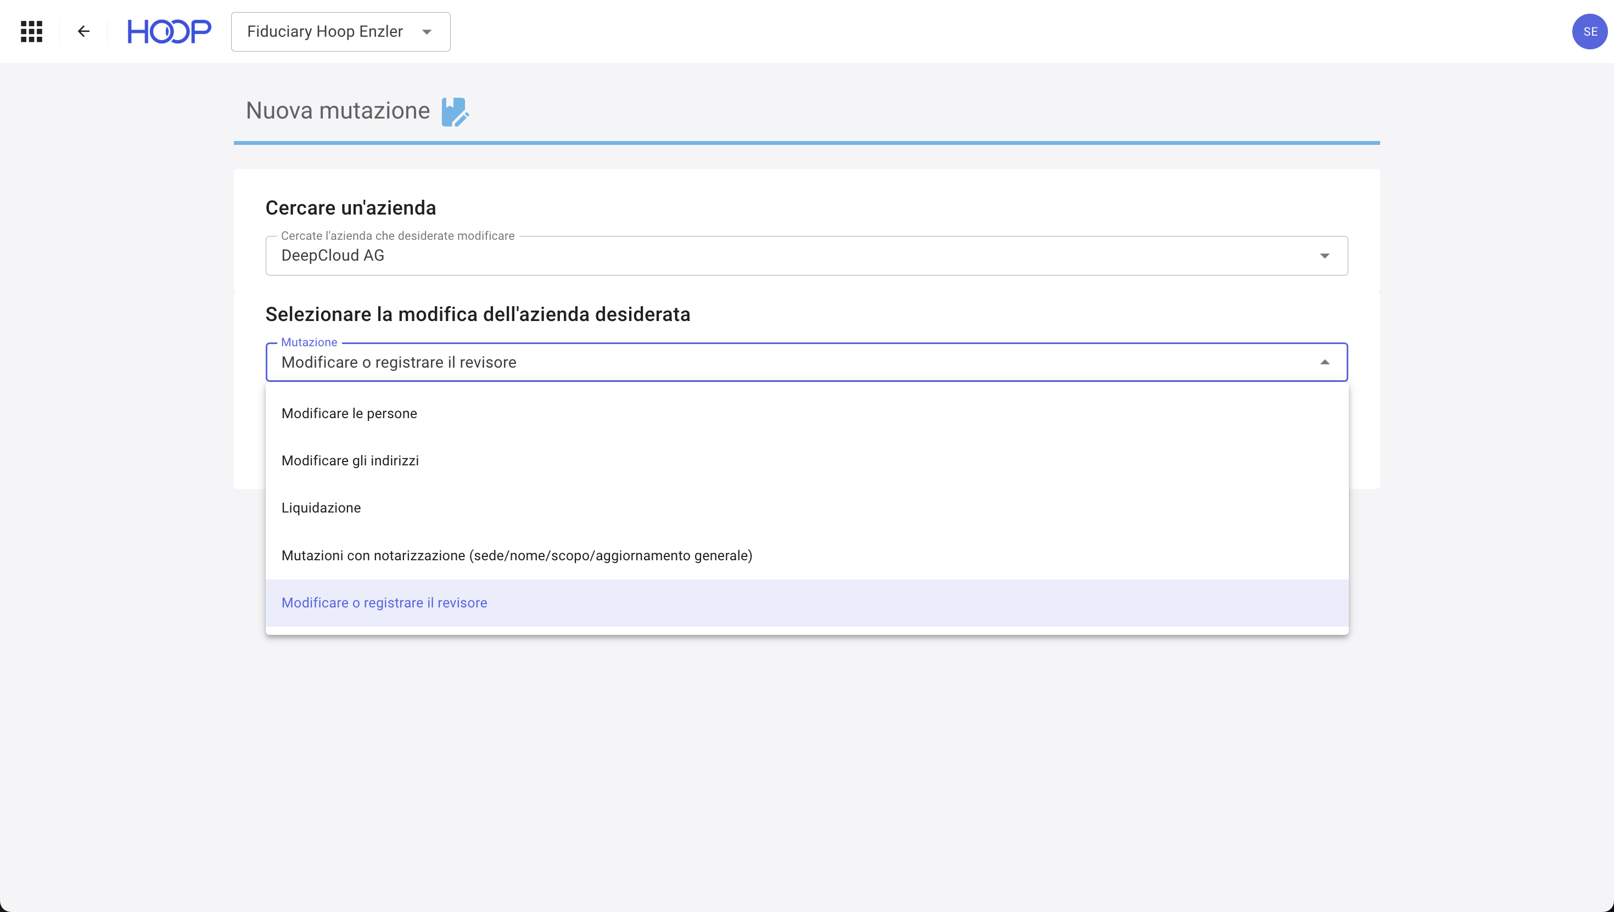Select Modificare le persone option
The height and width of the screenshot is (912, 1614).
click(x=349, y=413)
